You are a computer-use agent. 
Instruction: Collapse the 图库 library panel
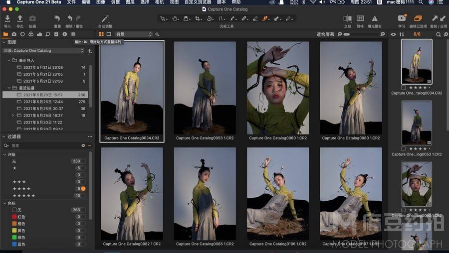(x=4, y=42)
